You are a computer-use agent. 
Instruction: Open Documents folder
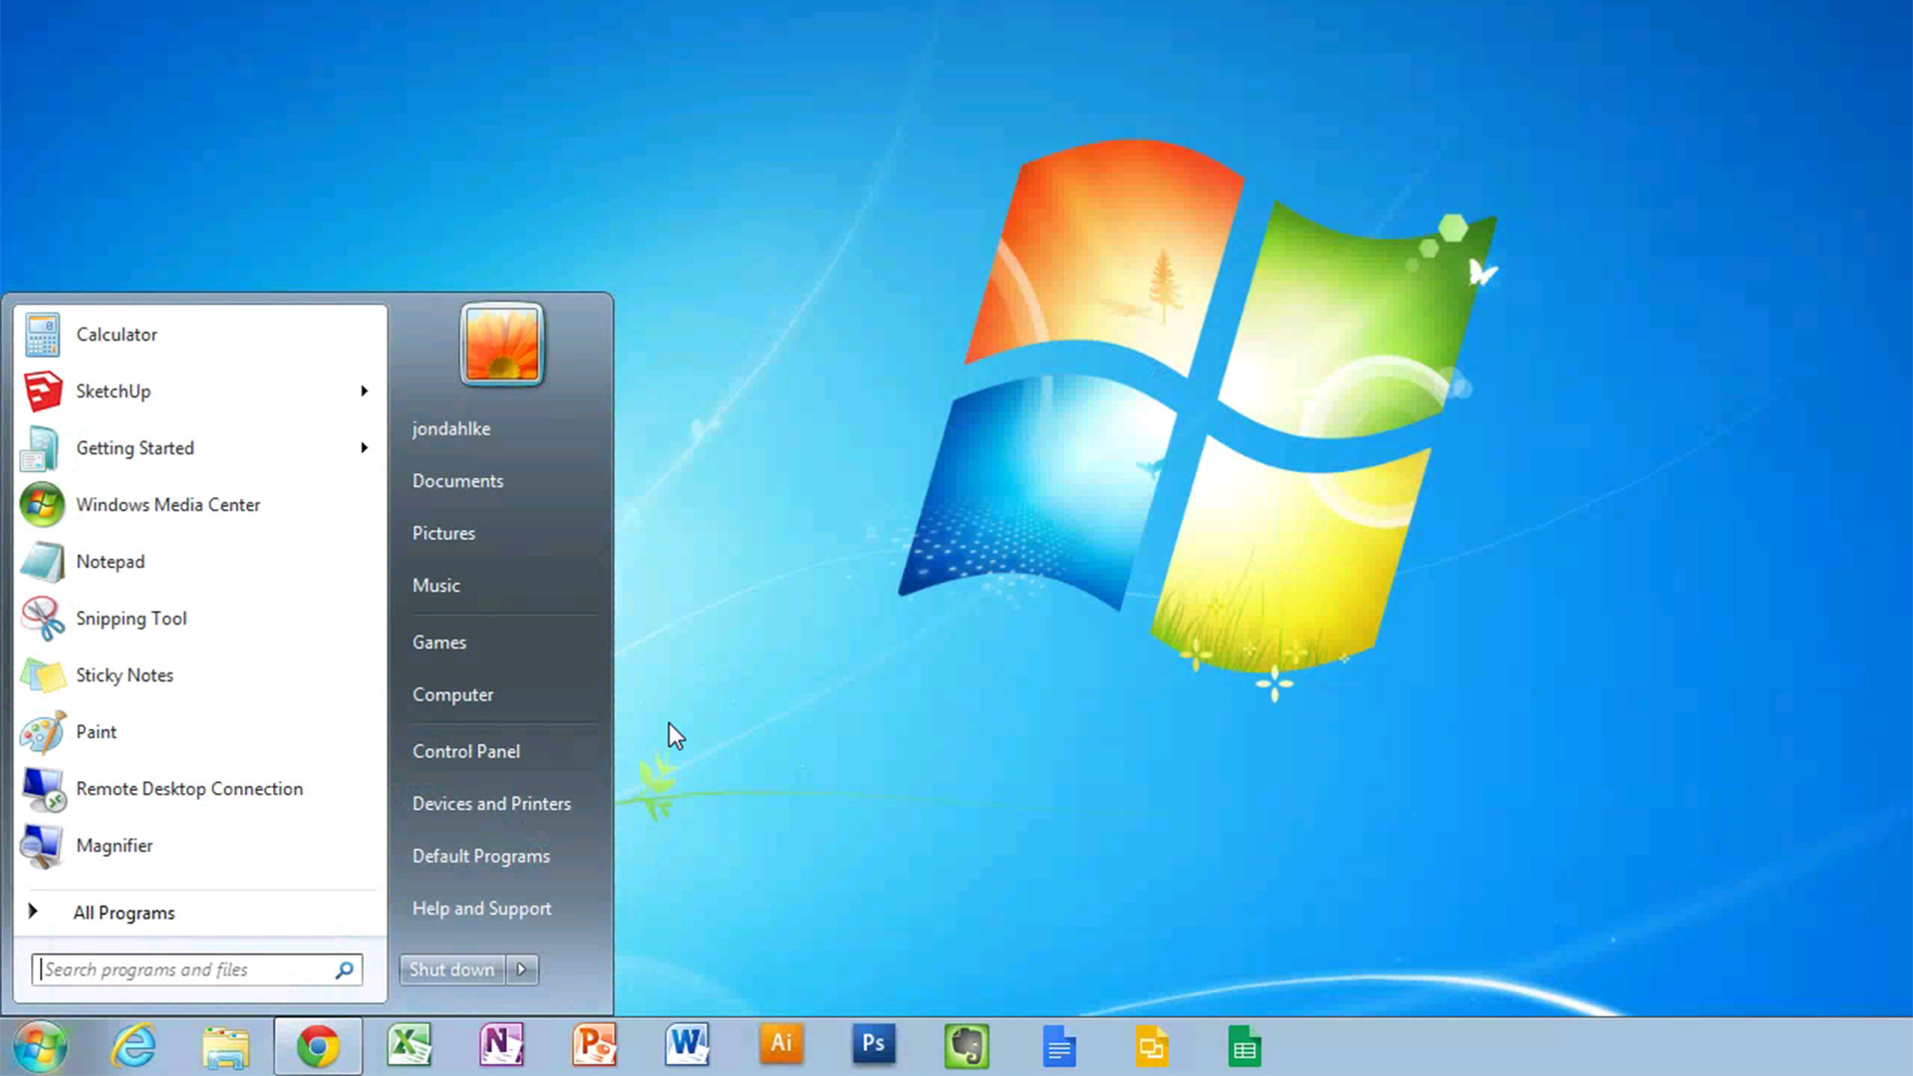tap(458, 481)
